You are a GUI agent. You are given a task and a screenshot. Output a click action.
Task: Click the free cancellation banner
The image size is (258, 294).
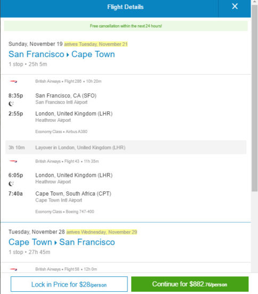point(126,26)
